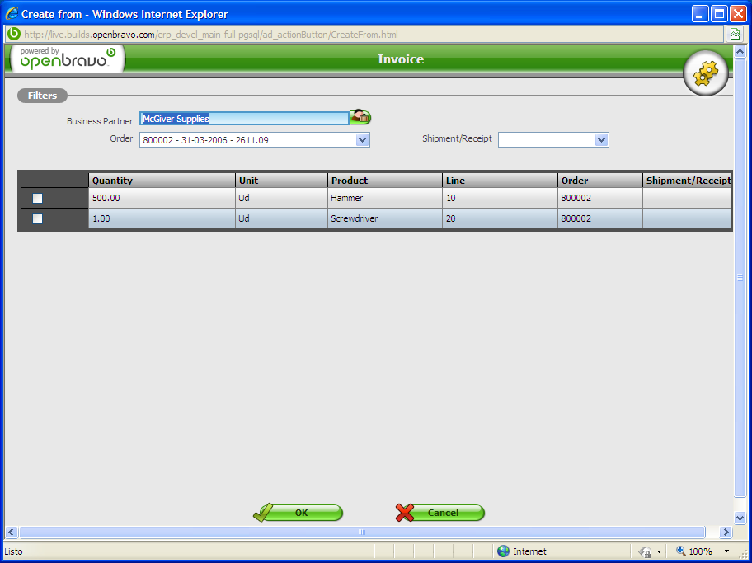Click the vertical scrollbar down arrow

point(740,517)
